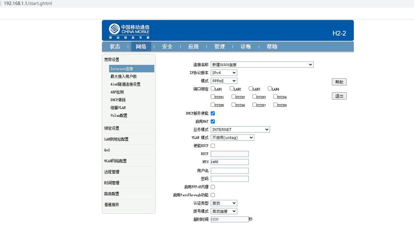414x232 pixels.
Task: Select Internet连接 in the sidebar
Action: click(x=132, y=69)
